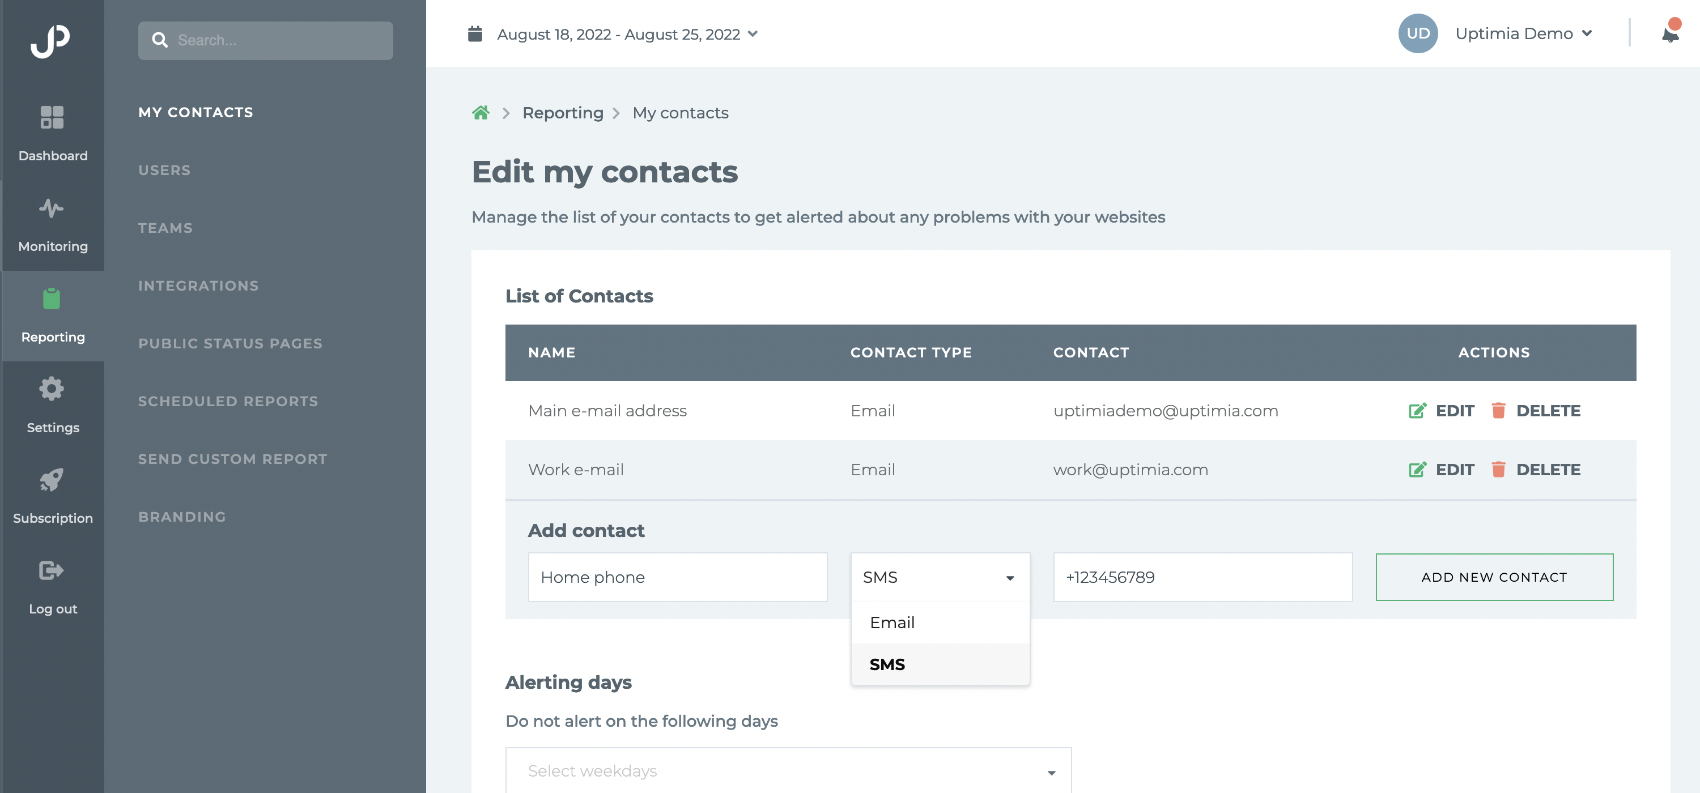The width and height of the screenshot is (1700, 793).
Task: Open the Uptimia Demo account dropdown
Action: pyautogui.click(x=1523, y=33)
